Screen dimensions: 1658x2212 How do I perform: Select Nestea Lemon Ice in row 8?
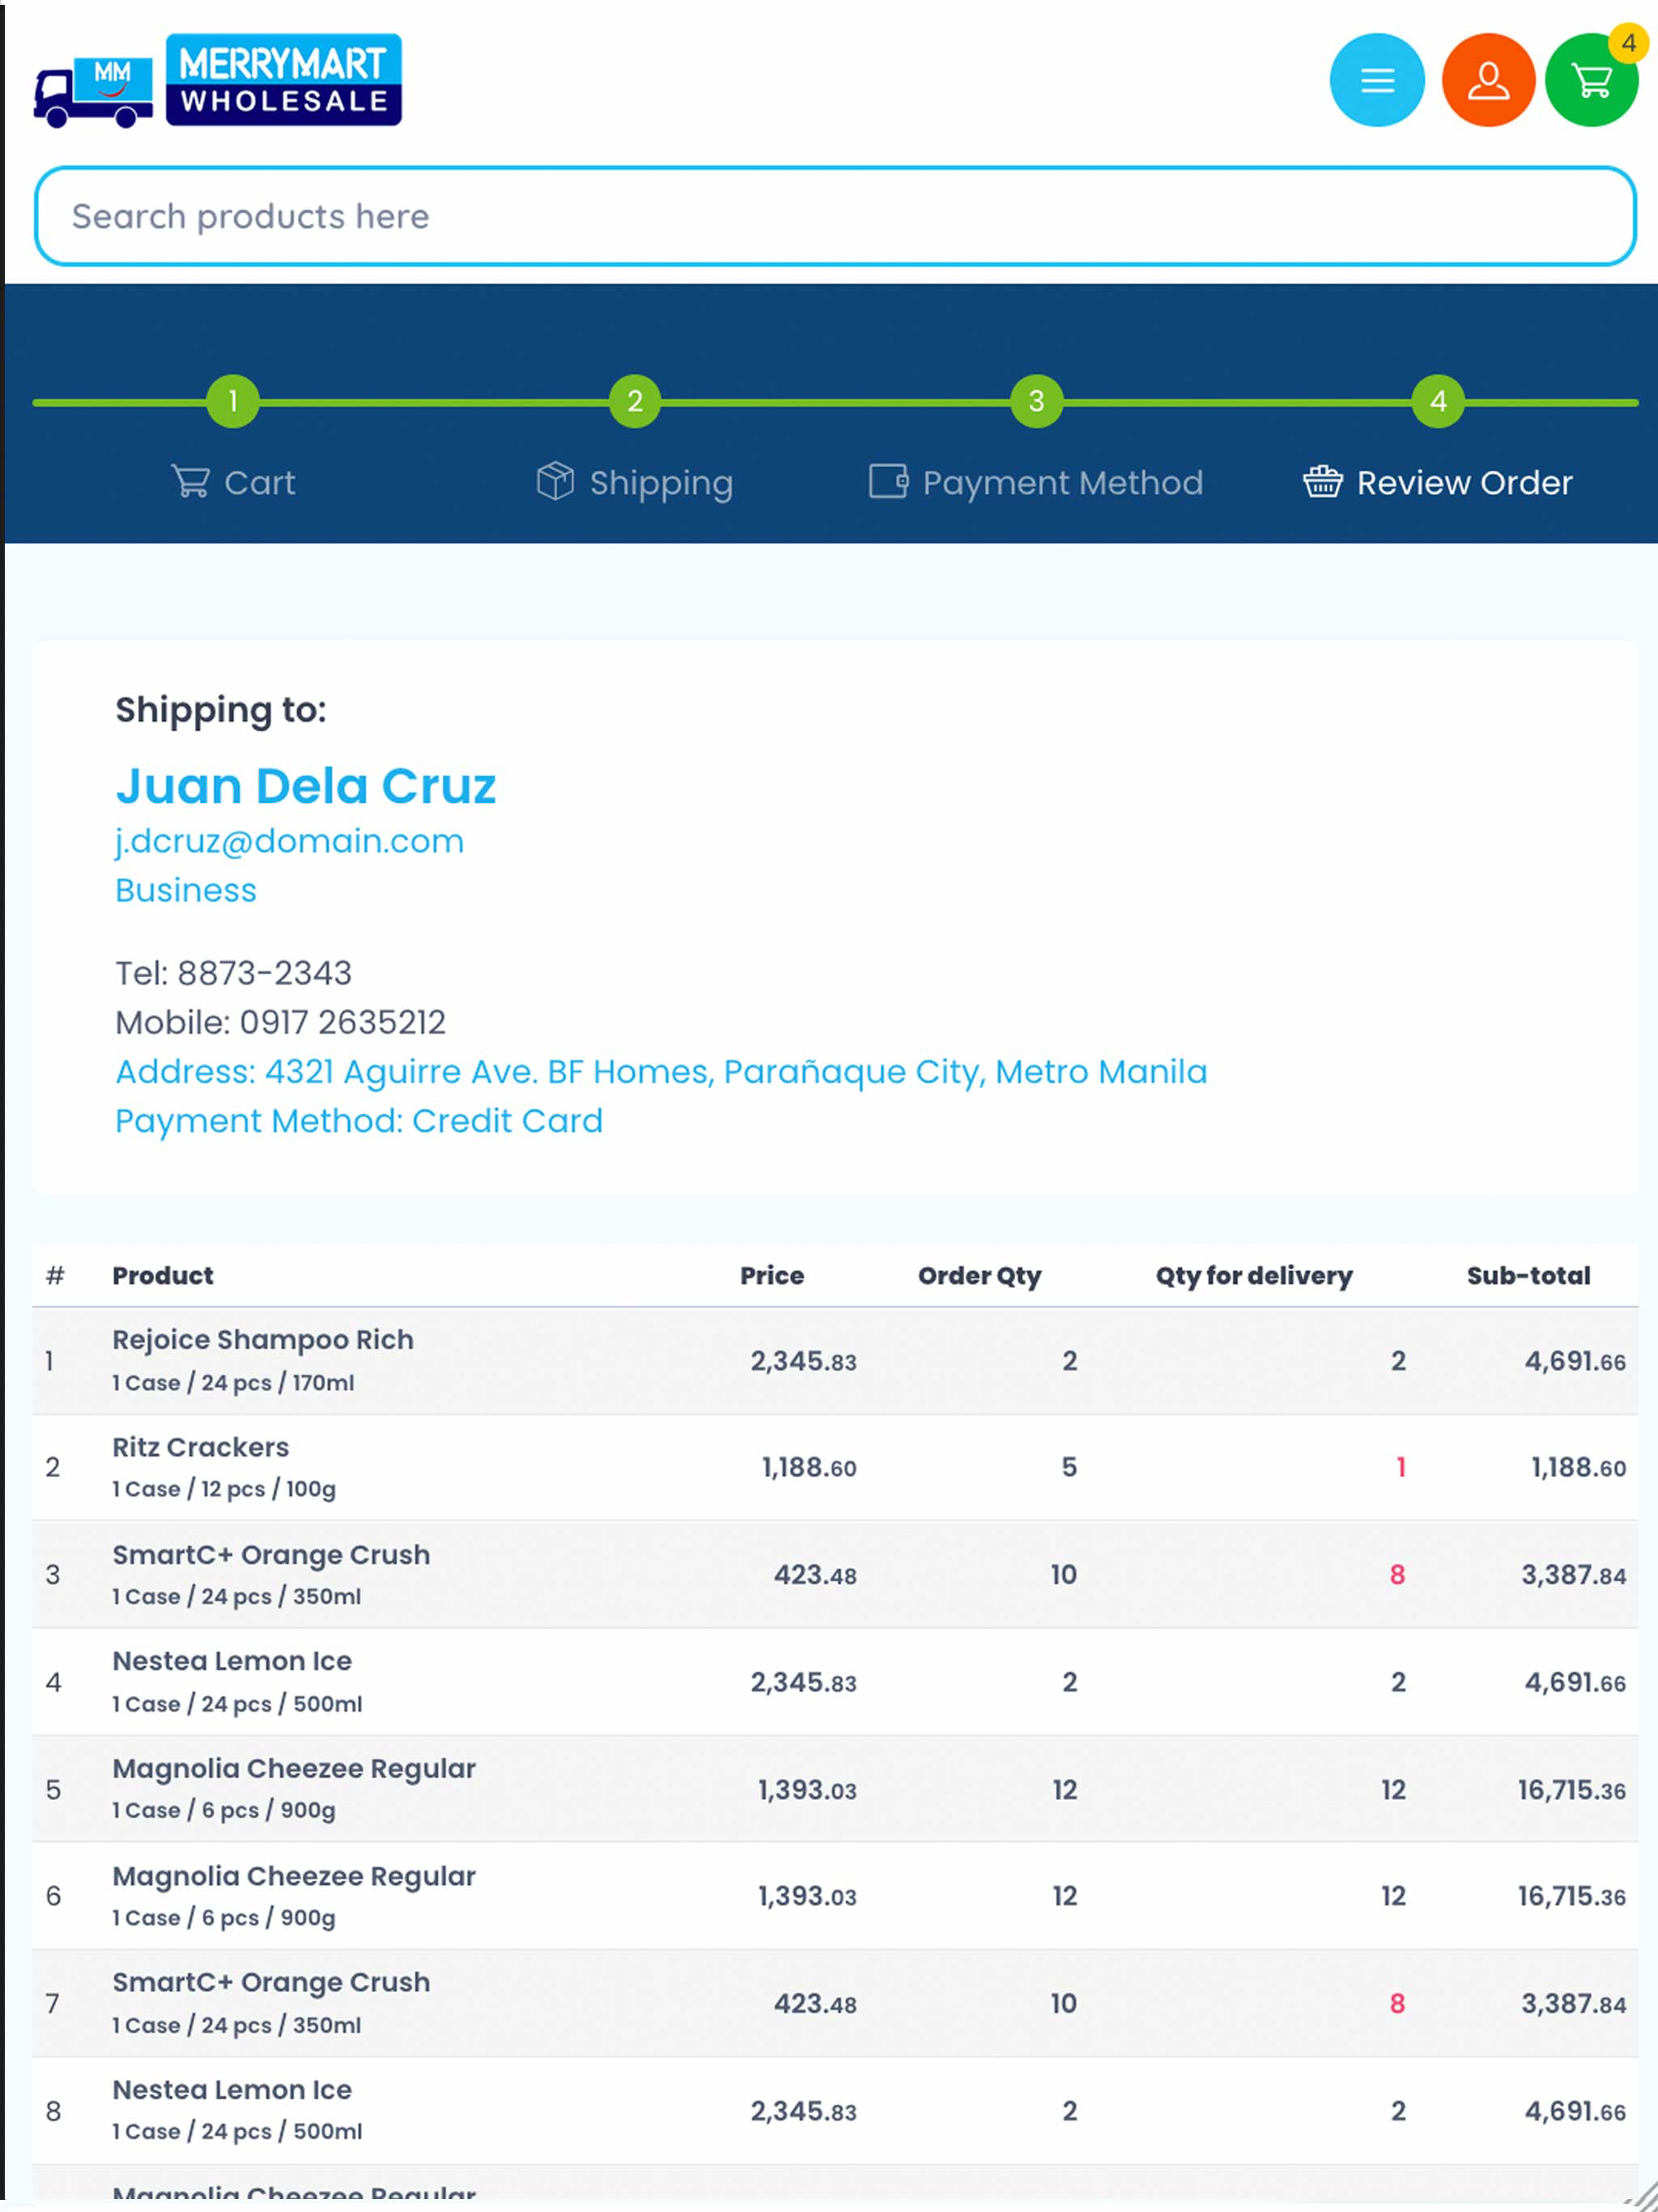point(232,2090)
